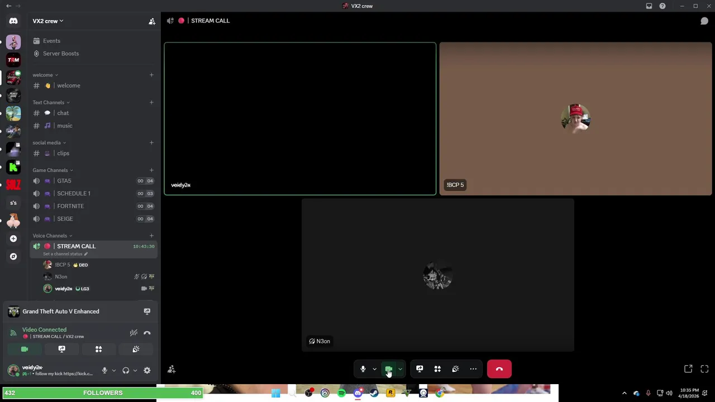
Task: Select N3on in voice channel list
Action: point(99,277)
